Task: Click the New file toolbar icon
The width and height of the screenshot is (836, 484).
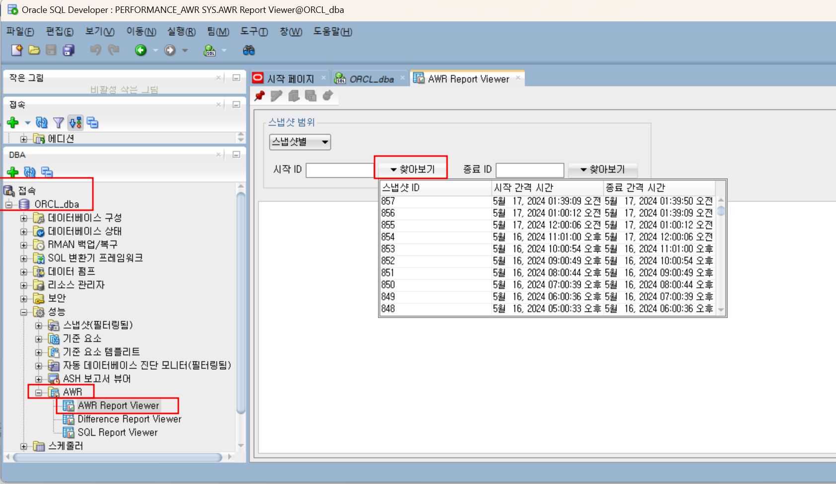Action: click(17, 50)
